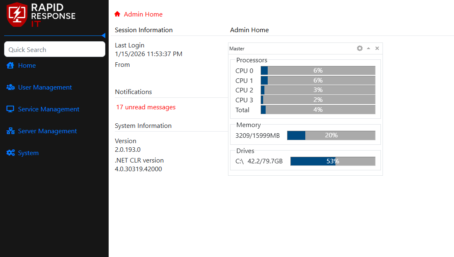Click the Memory usage bar showing 20%
Image resolution: width=454 pixels, height=257 pixels.
click(x=331, y=135)
